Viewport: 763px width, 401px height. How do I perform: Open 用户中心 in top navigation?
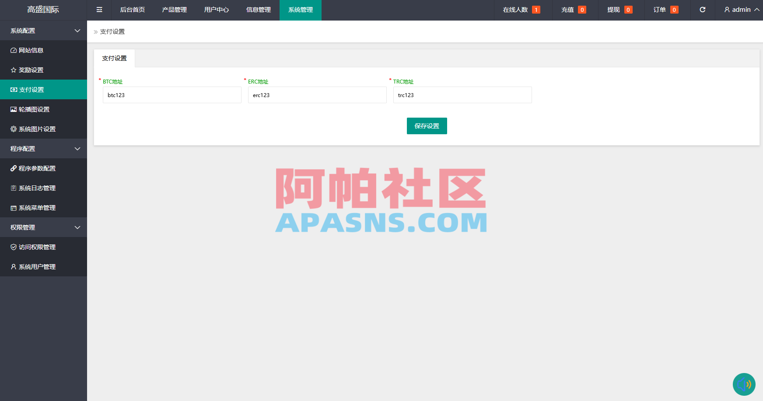coord(217,10)
